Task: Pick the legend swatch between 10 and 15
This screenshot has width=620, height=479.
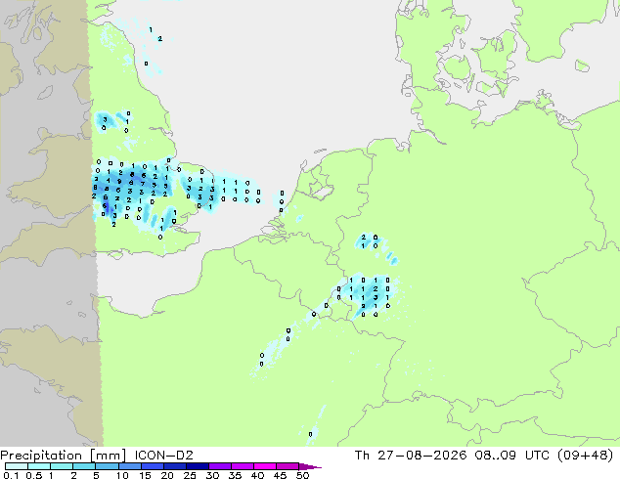Action: point(130,466)
